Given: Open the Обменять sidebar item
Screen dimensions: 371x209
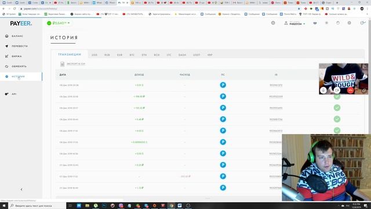Looking at the screenshot, I should tap(19, 66).
